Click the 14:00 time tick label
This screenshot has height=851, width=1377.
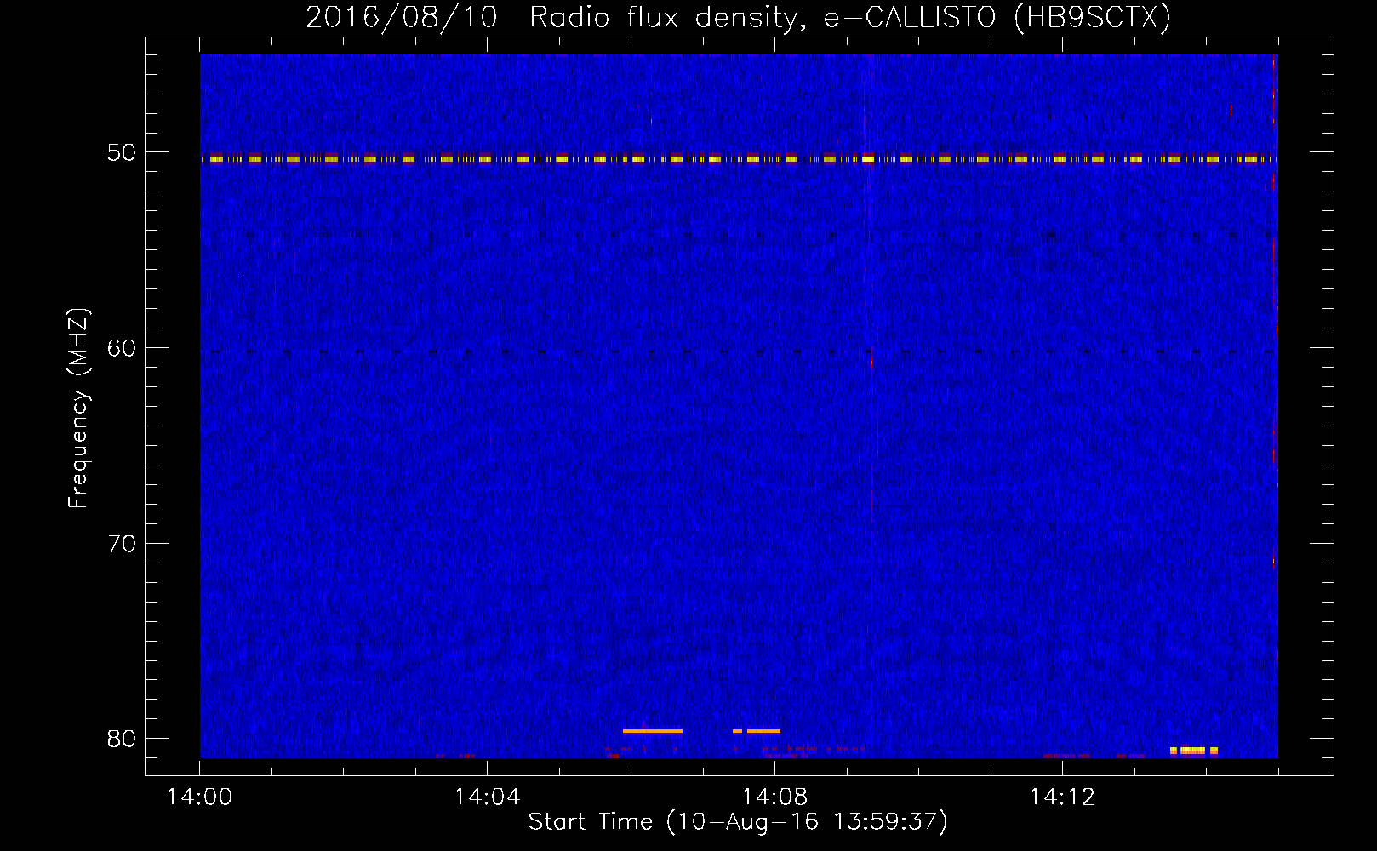point(199,797)
